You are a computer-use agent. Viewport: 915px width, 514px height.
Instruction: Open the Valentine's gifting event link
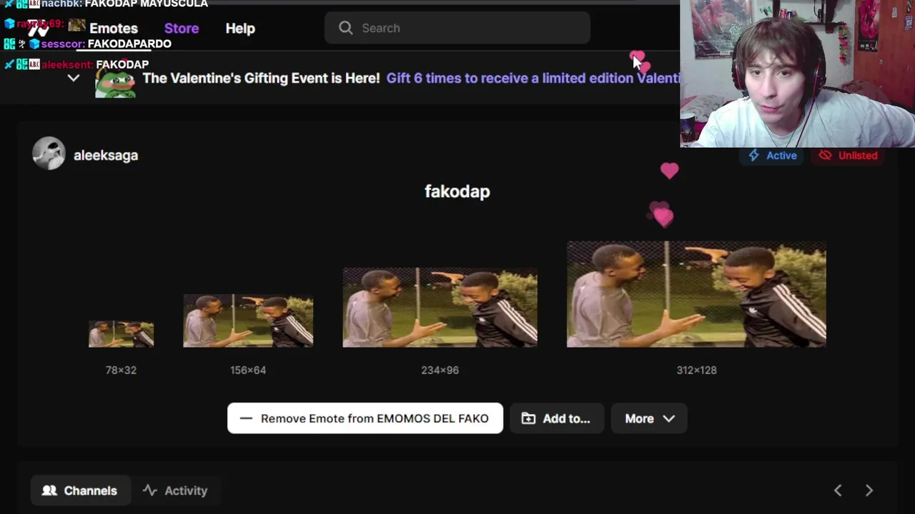(x=533, y=79)
